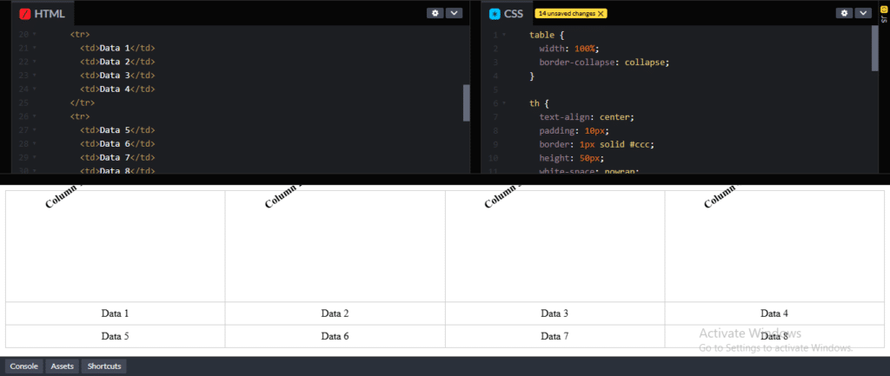This screenshot has width=890, height=376.
Task: Fold the th rule at CSS line 6
Action: [x=503, y=103]
